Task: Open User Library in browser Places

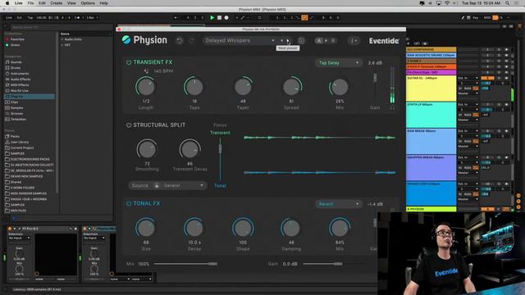Action: point(20,142)
